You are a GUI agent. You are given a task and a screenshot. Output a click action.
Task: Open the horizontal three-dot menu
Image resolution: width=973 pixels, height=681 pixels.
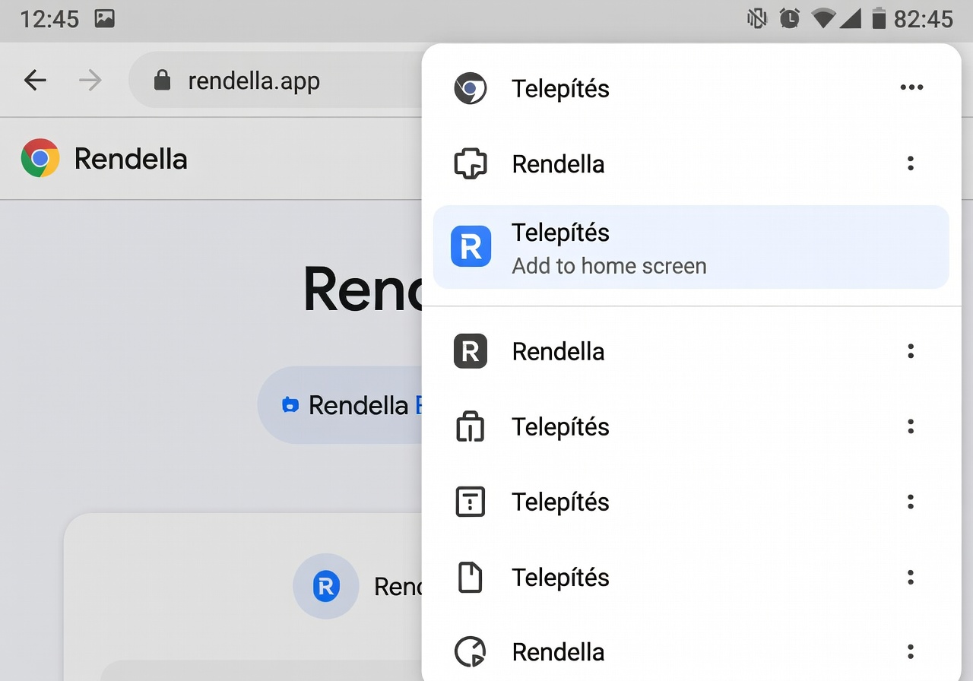(x=911, y=87)
